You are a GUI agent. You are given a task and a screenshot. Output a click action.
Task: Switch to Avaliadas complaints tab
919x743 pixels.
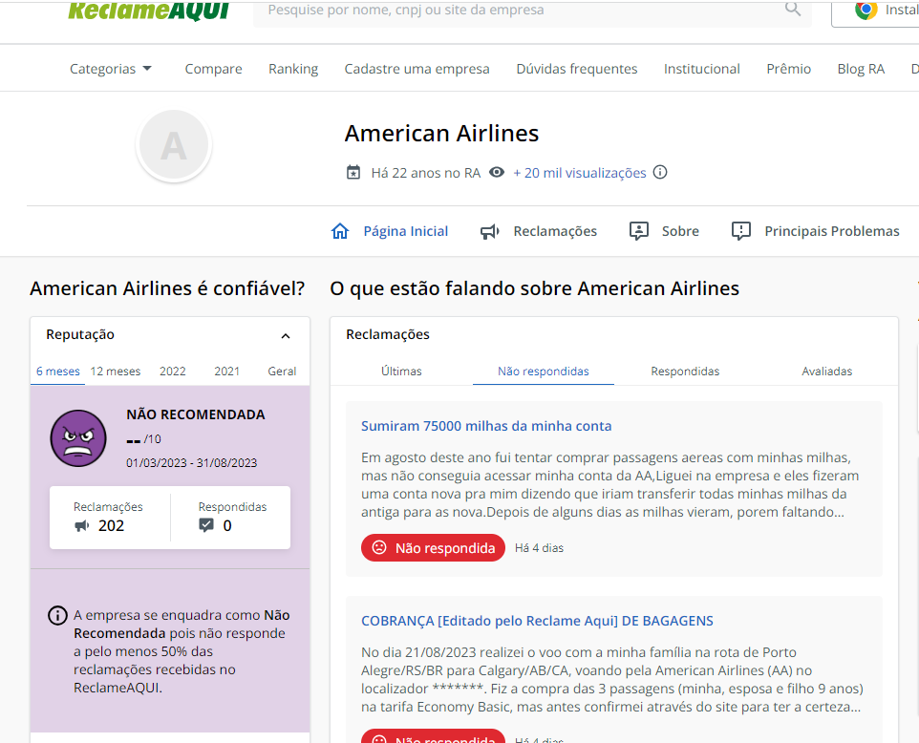point(827,371)
